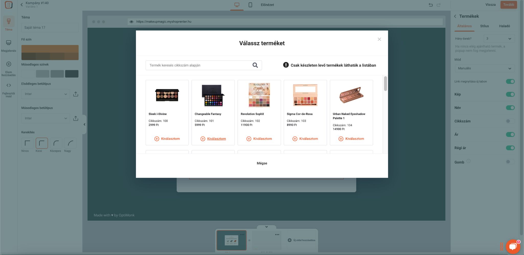Click the brown Fő szín color swatch

click(x=50, y=53)
